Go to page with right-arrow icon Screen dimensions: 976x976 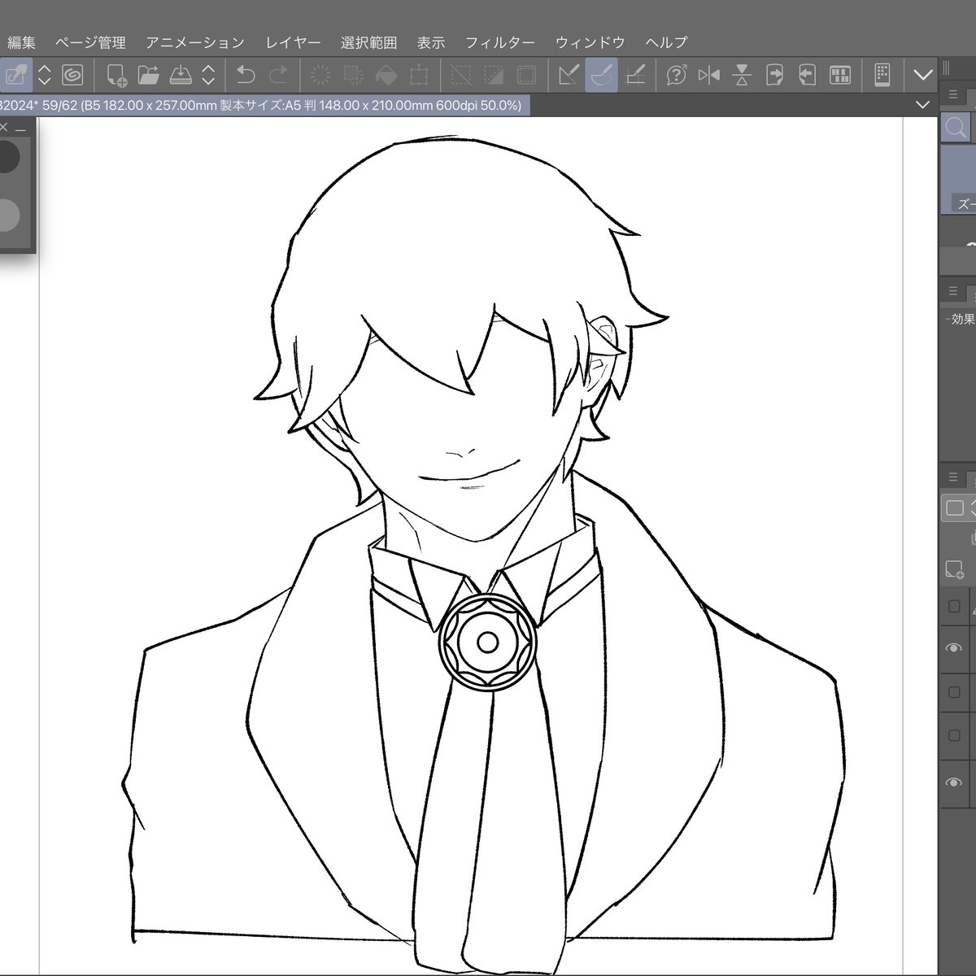pyautogui.click(x=774, y=76)
